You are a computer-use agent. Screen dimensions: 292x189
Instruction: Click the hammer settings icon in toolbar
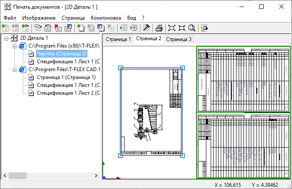pyautogui.click(x=146, y=28)
